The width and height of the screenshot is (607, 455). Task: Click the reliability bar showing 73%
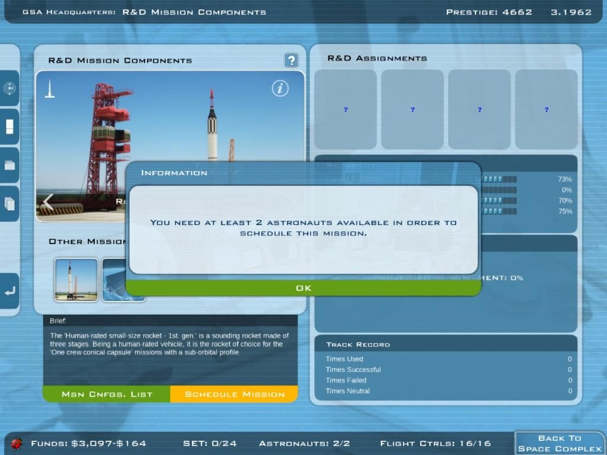(499, 179)
